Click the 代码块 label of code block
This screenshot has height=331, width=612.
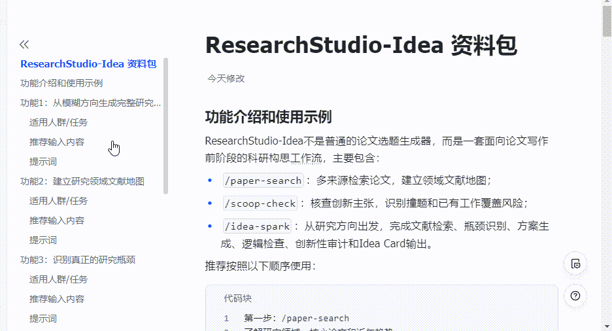click(238, 298)
